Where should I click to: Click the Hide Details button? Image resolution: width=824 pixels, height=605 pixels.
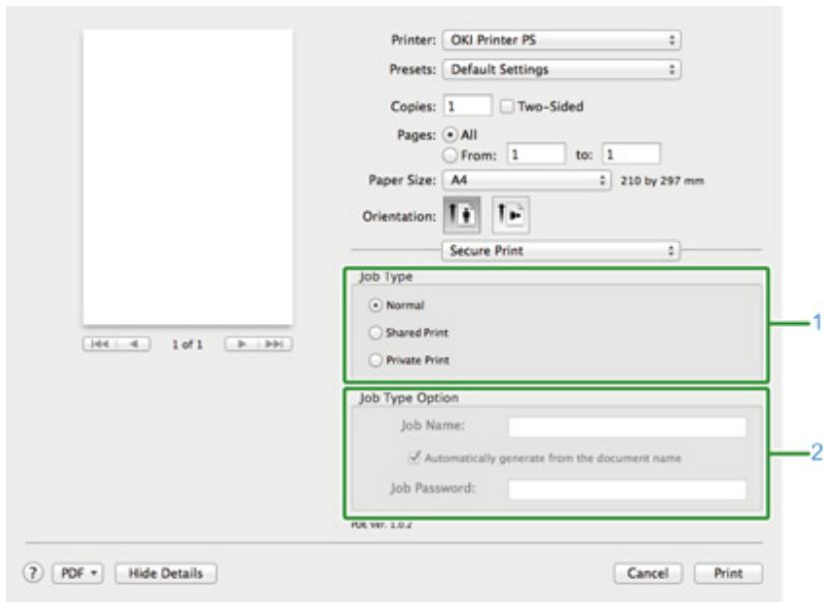(x=167, y=573)
